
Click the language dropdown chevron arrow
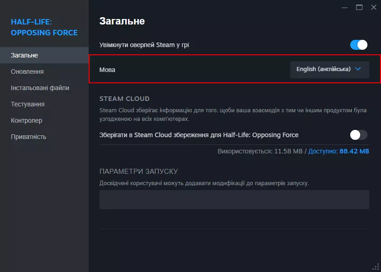pyautogui.click(x=358, y=69)
